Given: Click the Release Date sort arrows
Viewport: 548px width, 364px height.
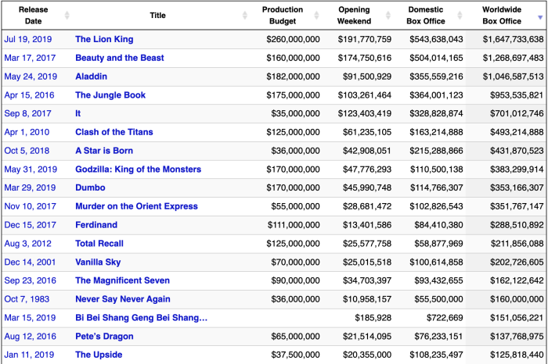Looking at the screenshot, I should pos(67,16).
